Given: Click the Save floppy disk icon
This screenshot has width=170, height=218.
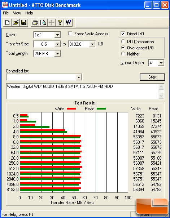Looking at the screenshot, I should (24, 22).
